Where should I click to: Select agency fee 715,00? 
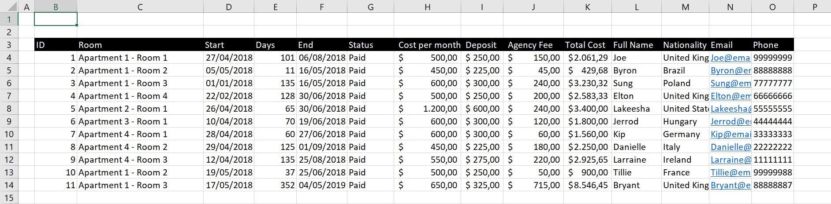click(533, 185)
